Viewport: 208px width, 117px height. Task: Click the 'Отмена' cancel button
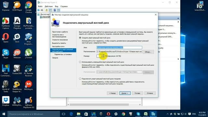click(150, 93)
